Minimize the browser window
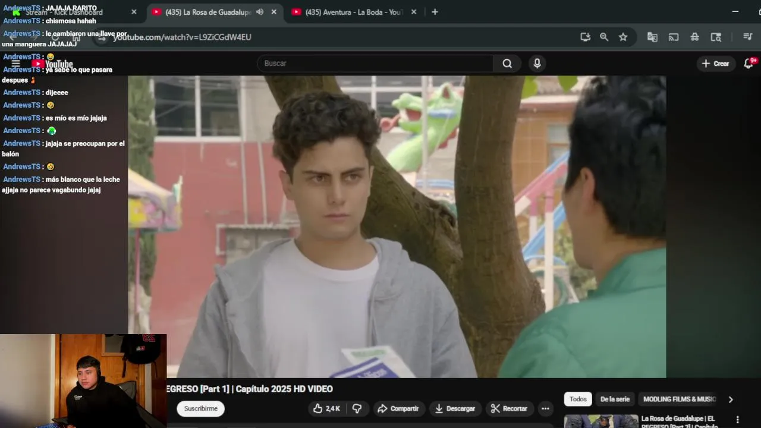This screenshot has width=761, height=428. (735, 12)
